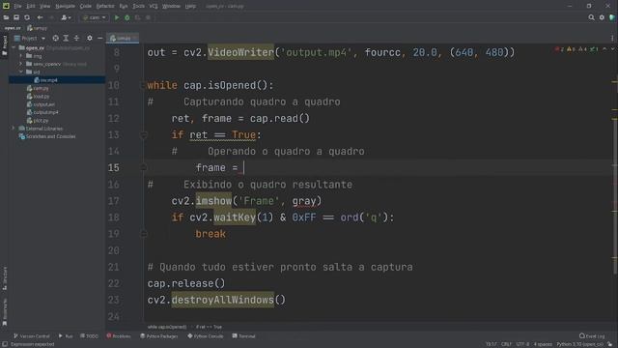Image resolution: width=618 pixels, height=348 pixels.
Task: Toggle fold marker on line 13 if statement
Action: point(144,135)
